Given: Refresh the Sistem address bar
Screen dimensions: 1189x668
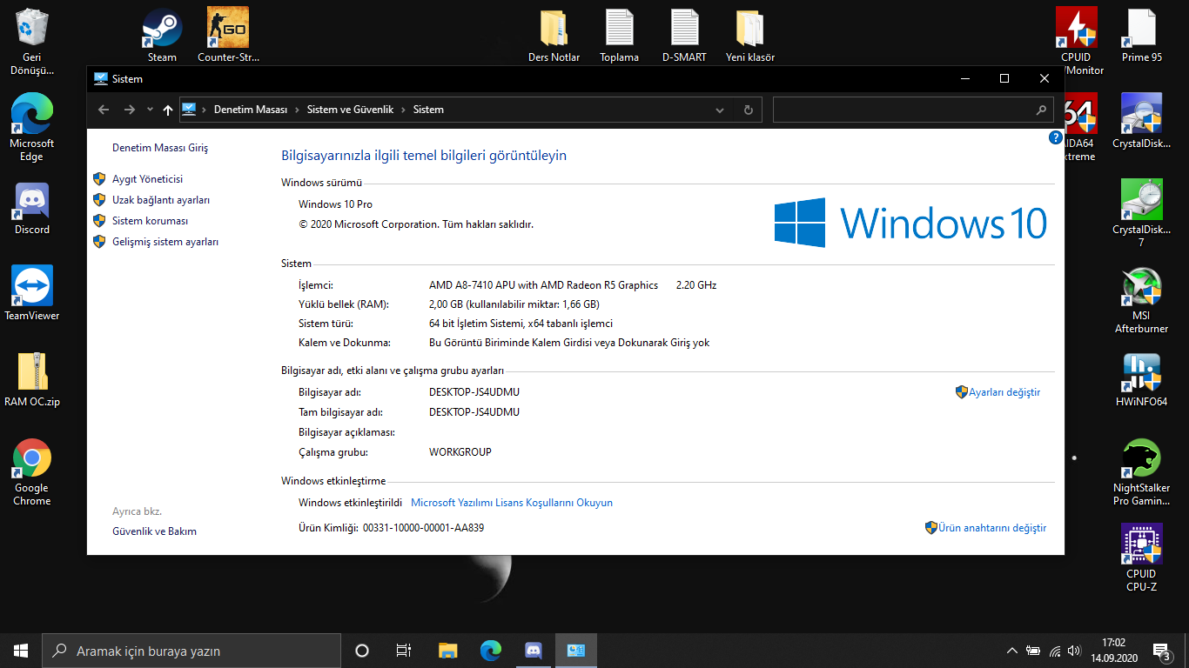Looking at the screenshot, I should tap(748, 110).
